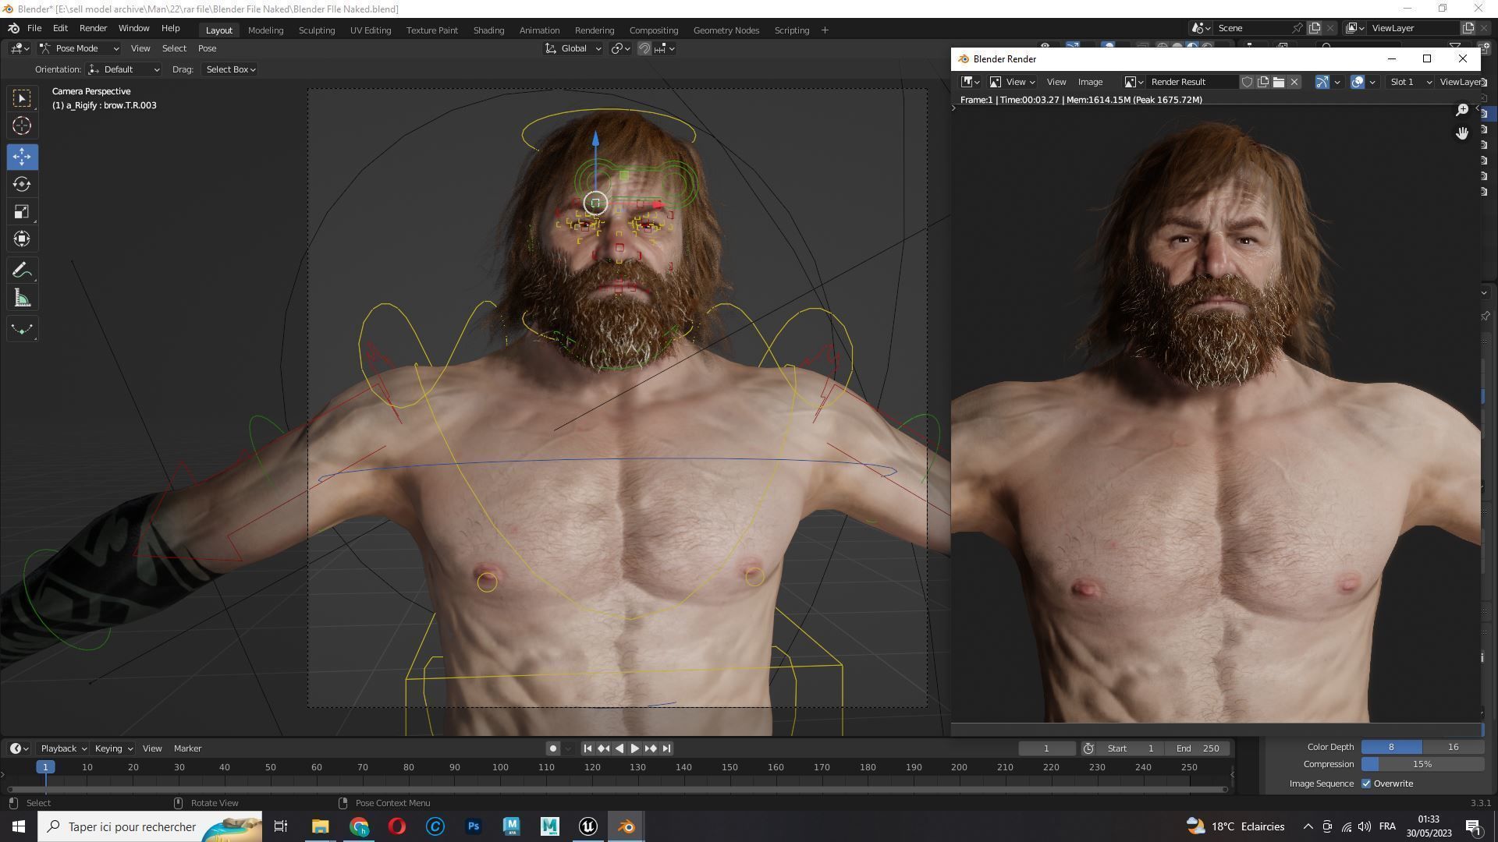Select the Scale tool
Viewport: 1498px width, 842px height.
tap(22, 212)
